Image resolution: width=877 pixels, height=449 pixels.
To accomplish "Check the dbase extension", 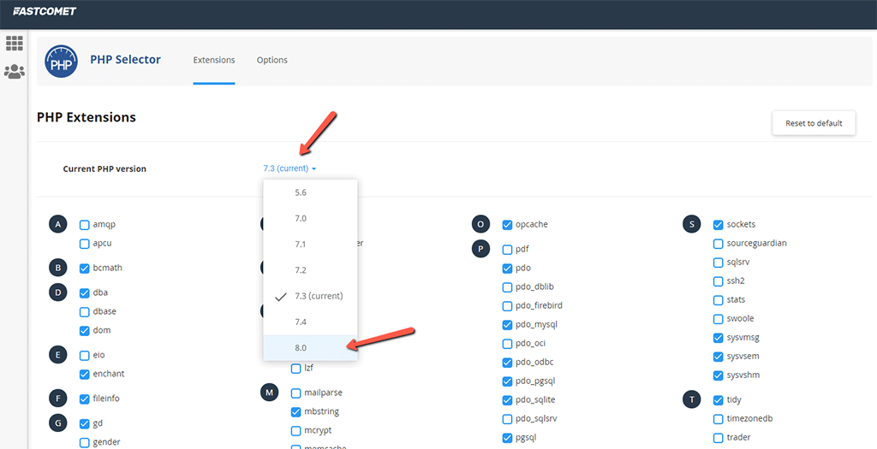I will (x=85, y=311).
